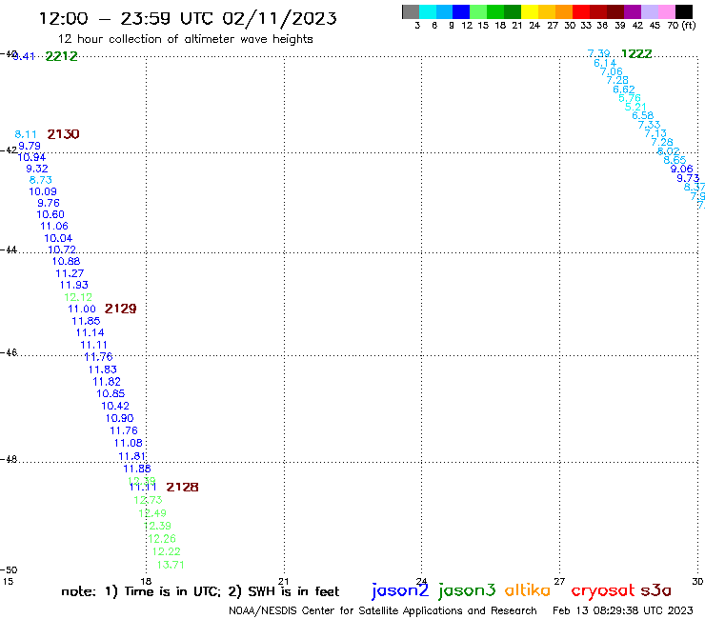
Task: Click wave height value 9.79
Action: (x=30, y=146)
